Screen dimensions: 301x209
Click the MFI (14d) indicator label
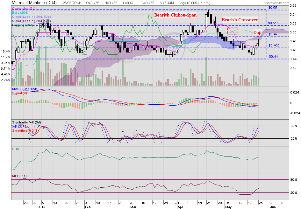(19, 176)
